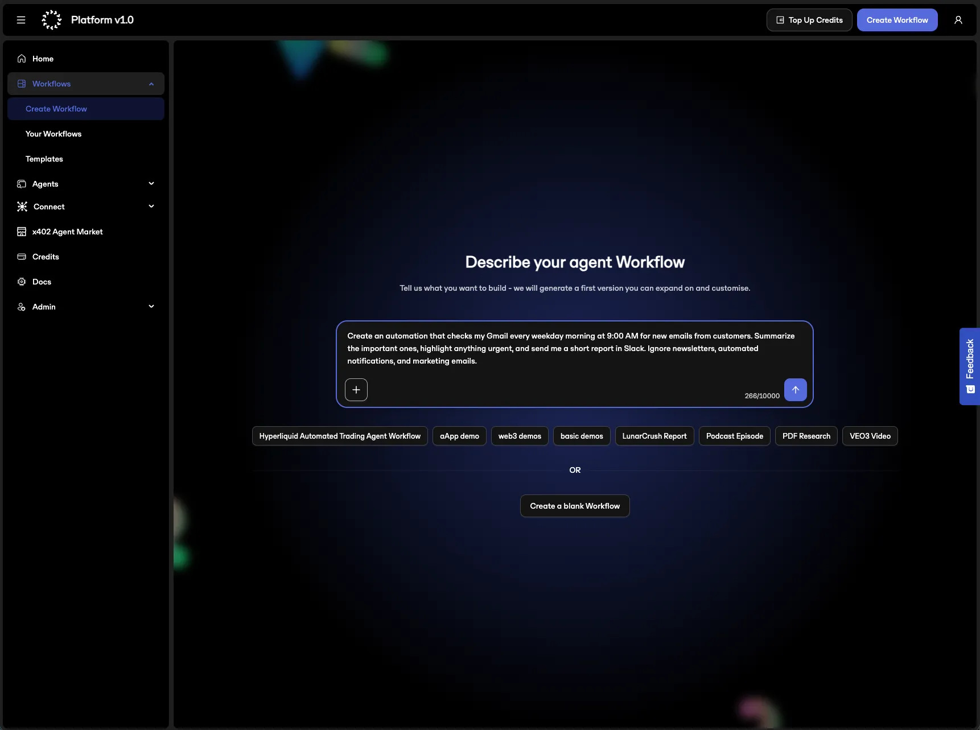Select the web3 demos chip
The image size is (980, 730).
point(520,436)
